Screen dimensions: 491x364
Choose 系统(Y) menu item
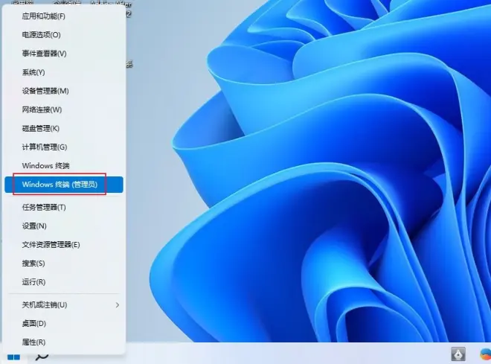point(64,72)
